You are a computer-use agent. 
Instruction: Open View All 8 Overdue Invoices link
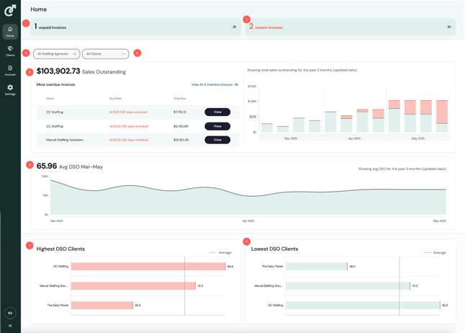[215, 84]
